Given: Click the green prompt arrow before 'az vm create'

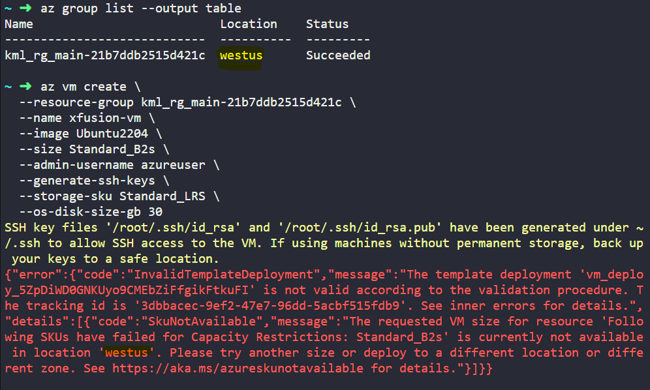Looking at the screenshot, I should coord(25,87).
